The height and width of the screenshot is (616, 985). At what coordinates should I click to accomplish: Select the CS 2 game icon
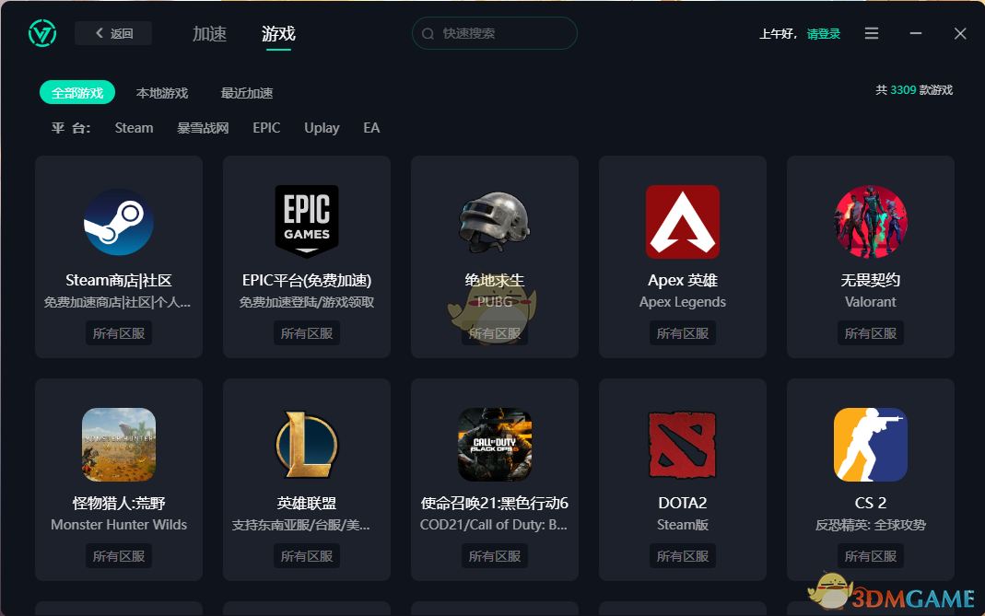[871, 445]
